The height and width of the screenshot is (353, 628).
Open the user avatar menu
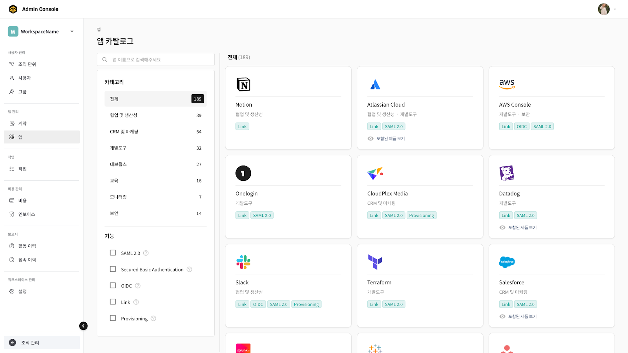604,9
